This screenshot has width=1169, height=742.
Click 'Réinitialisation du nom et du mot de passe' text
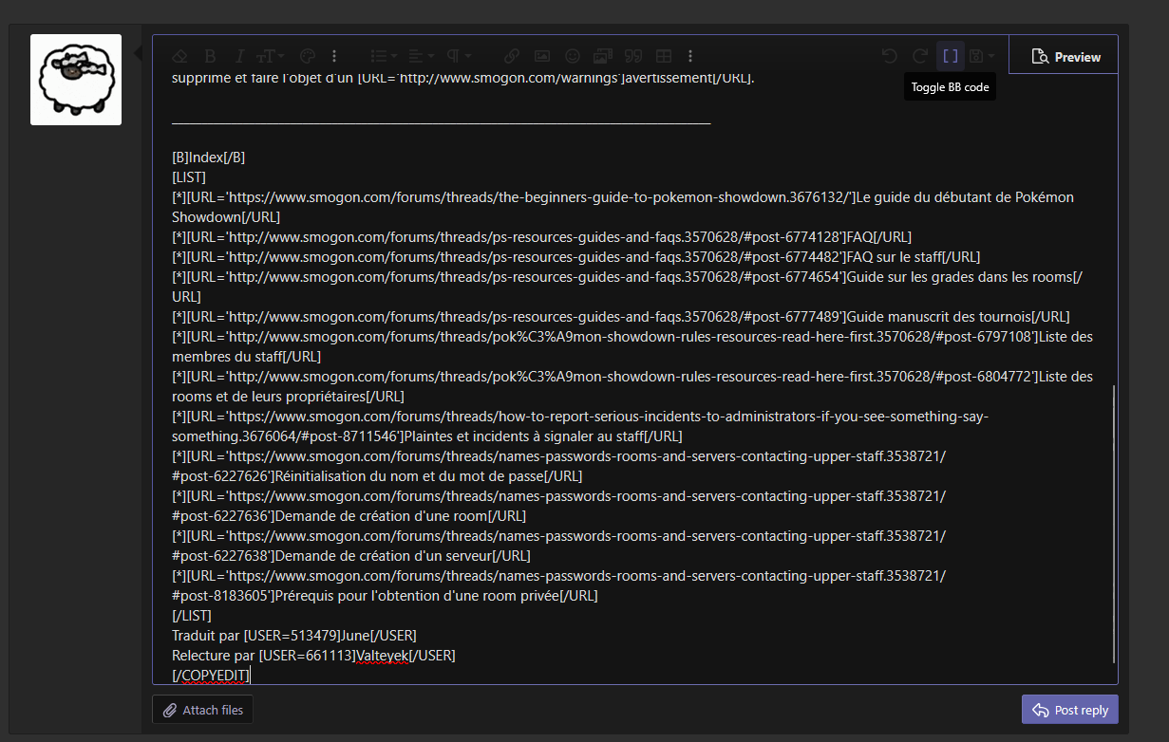(409, 475)
